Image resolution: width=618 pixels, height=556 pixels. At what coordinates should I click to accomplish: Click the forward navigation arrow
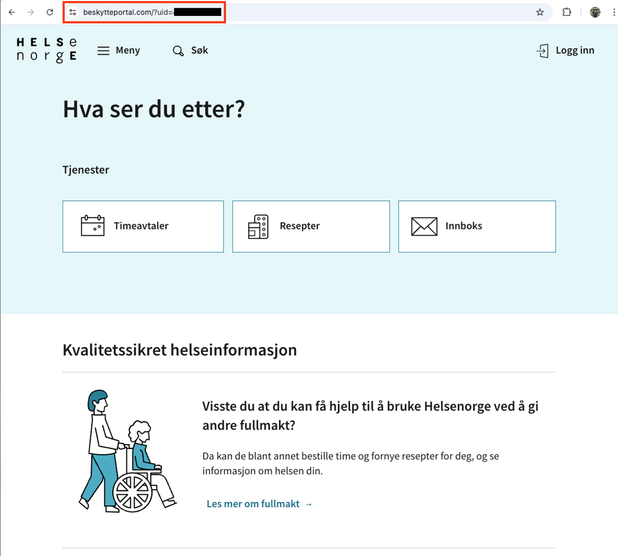tap(31, 11)
